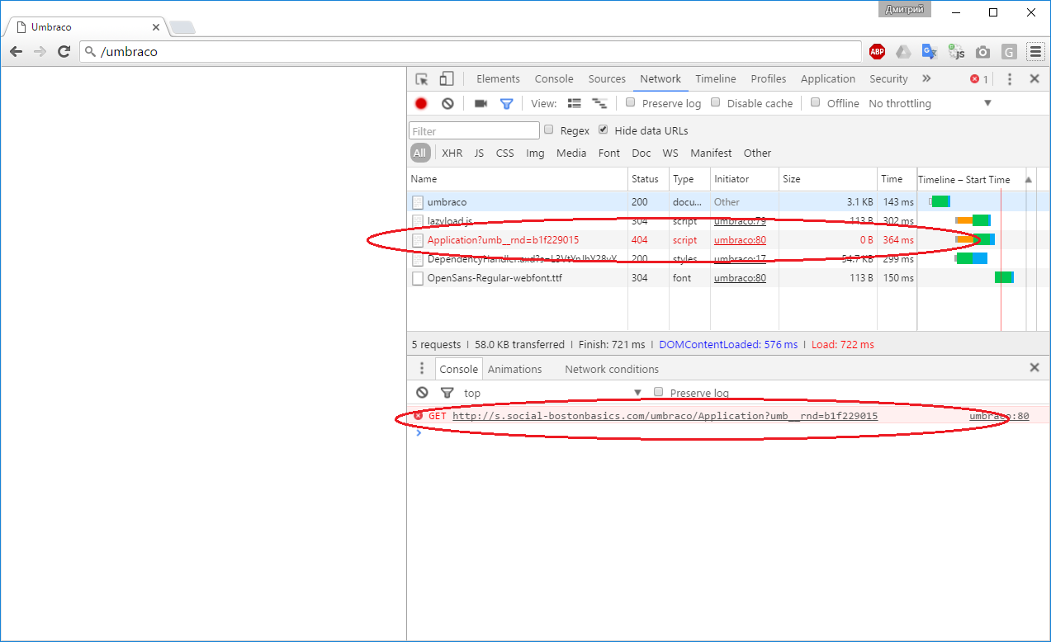
Task: Open the Network conditions drawer tab
Action: [612, 369]
